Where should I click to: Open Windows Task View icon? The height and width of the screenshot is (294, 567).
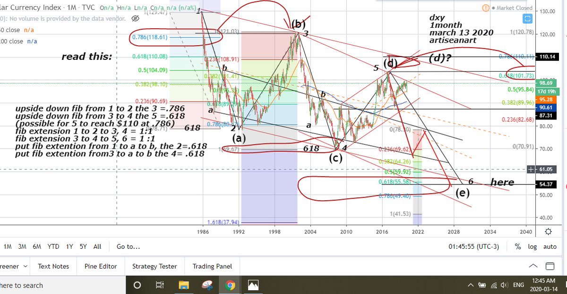click(x=160, y=285)
